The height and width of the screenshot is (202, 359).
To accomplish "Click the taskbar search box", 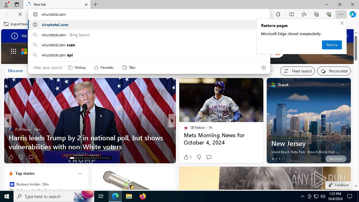I will (x=54, y=196).
